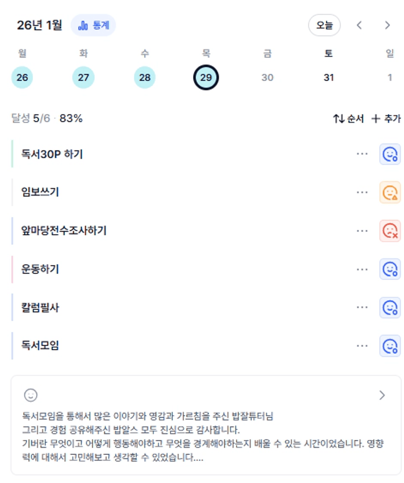
Task: Click the smiley icon in the note card
Action: 31,395
